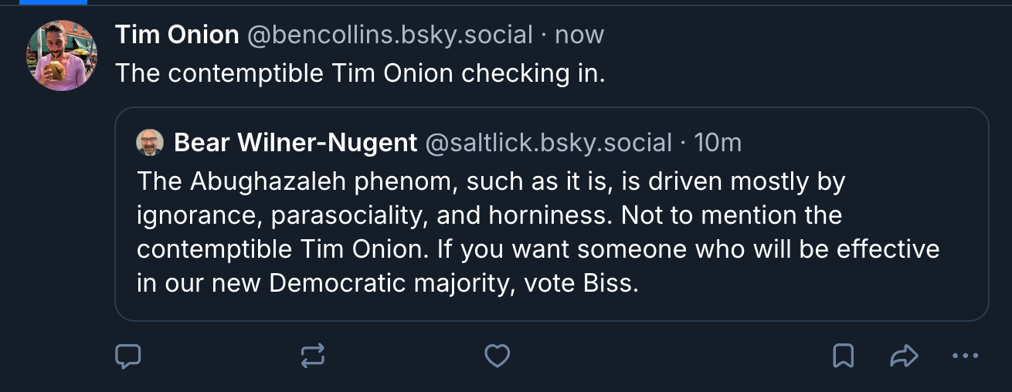Open the three-dot more options menu

tap(965, 356)
